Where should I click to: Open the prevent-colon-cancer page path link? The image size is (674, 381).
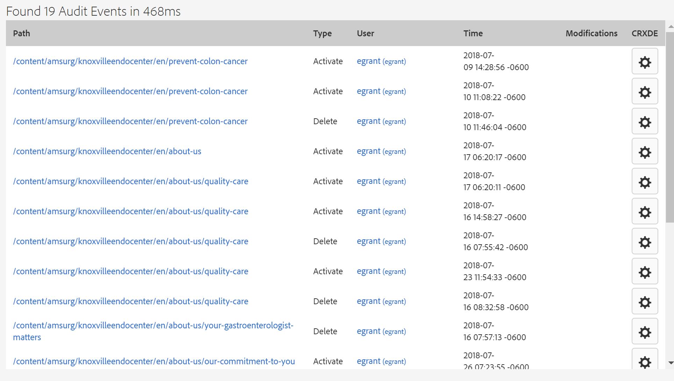click(x=130, y=61)
